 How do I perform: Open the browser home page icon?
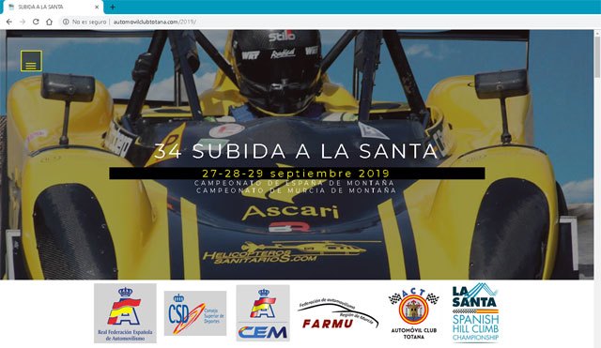coord(49,22)
